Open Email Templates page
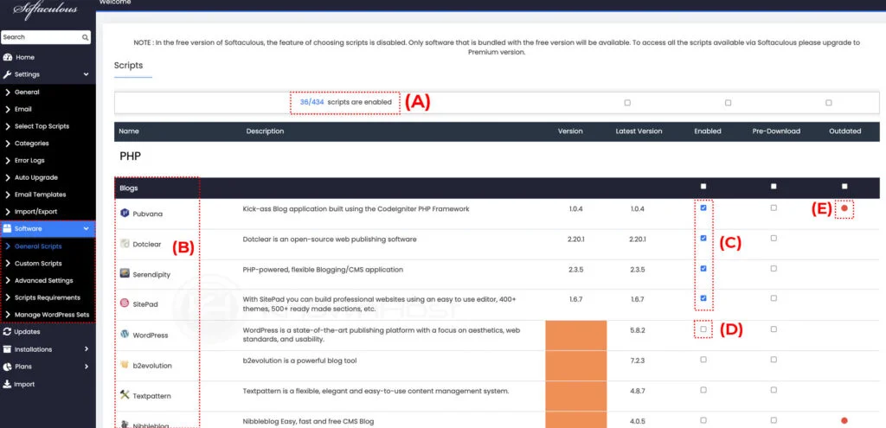Viewport: 886px width, 428px height. click(x=40, y=195)
